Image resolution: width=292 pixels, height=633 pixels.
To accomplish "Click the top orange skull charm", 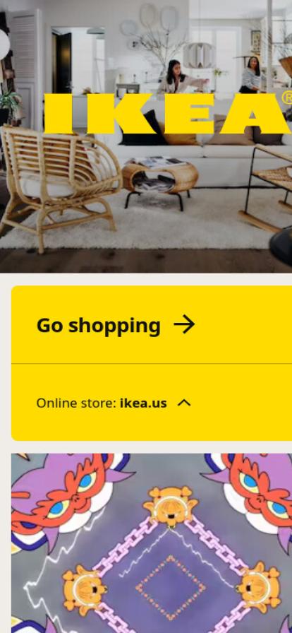I will pyautogui.click(x=170, y=505).
